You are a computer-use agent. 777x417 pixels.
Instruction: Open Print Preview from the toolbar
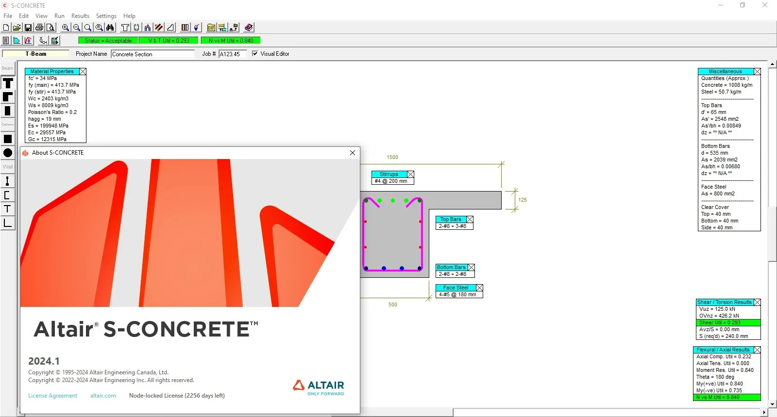pos(51,28)
